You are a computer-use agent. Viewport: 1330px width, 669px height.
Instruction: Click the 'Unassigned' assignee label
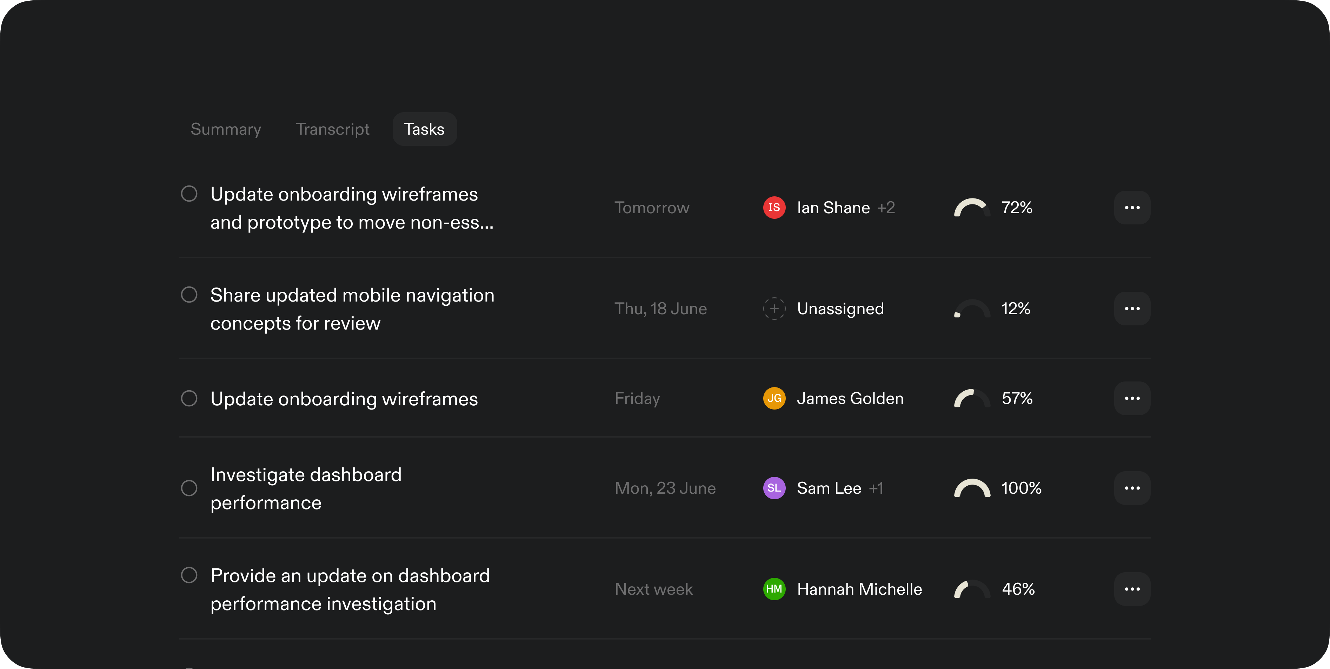[x=840, y=309]
